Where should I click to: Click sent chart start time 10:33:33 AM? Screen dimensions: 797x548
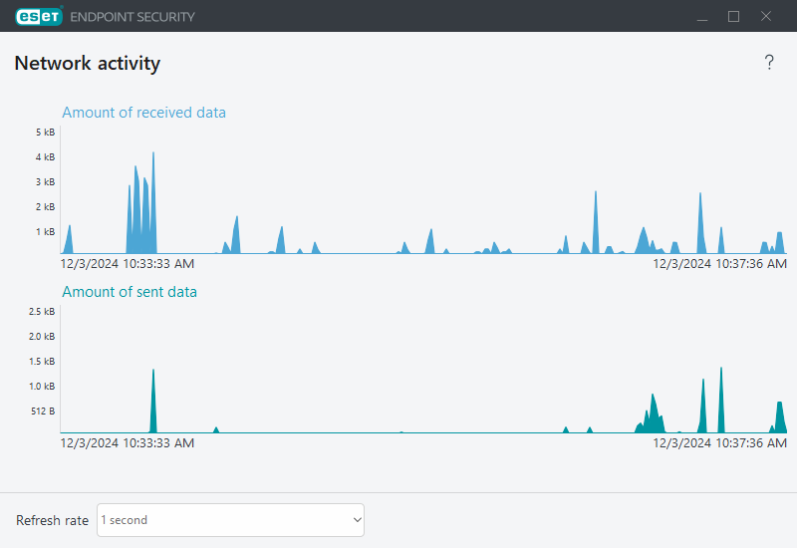(x=128, y=443)
